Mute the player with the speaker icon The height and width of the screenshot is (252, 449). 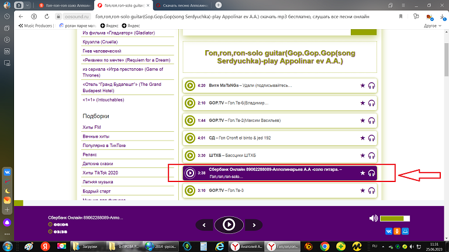pyautogui.click(x=374, y=218)
